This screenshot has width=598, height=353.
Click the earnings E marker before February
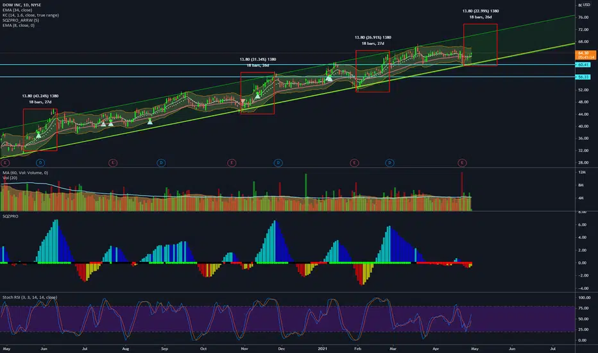(x=354, y=163)
